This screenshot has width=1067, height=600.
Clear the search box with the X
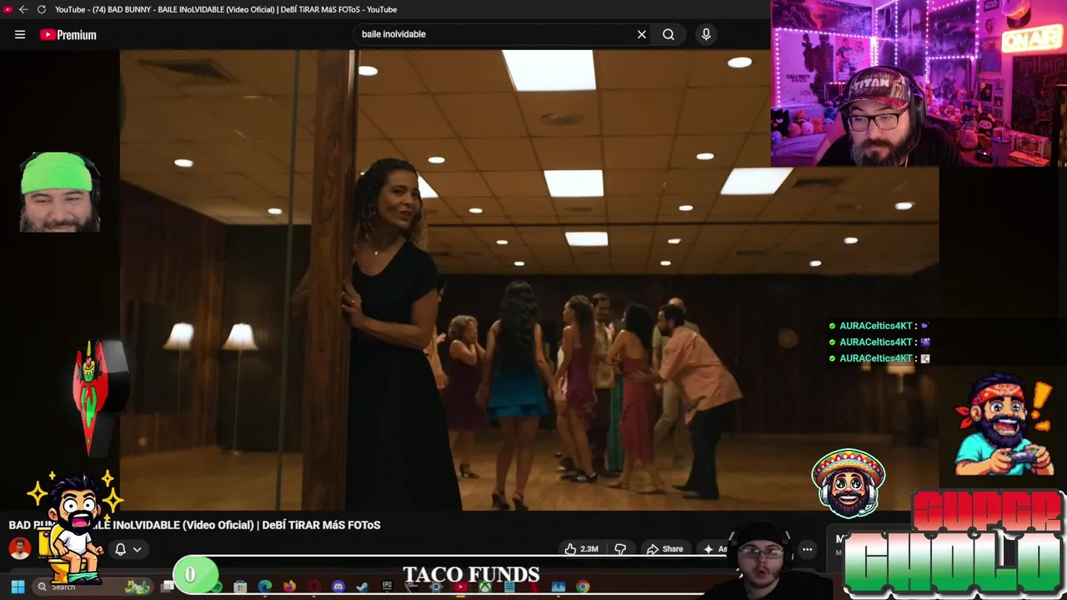tap(642, 34)
